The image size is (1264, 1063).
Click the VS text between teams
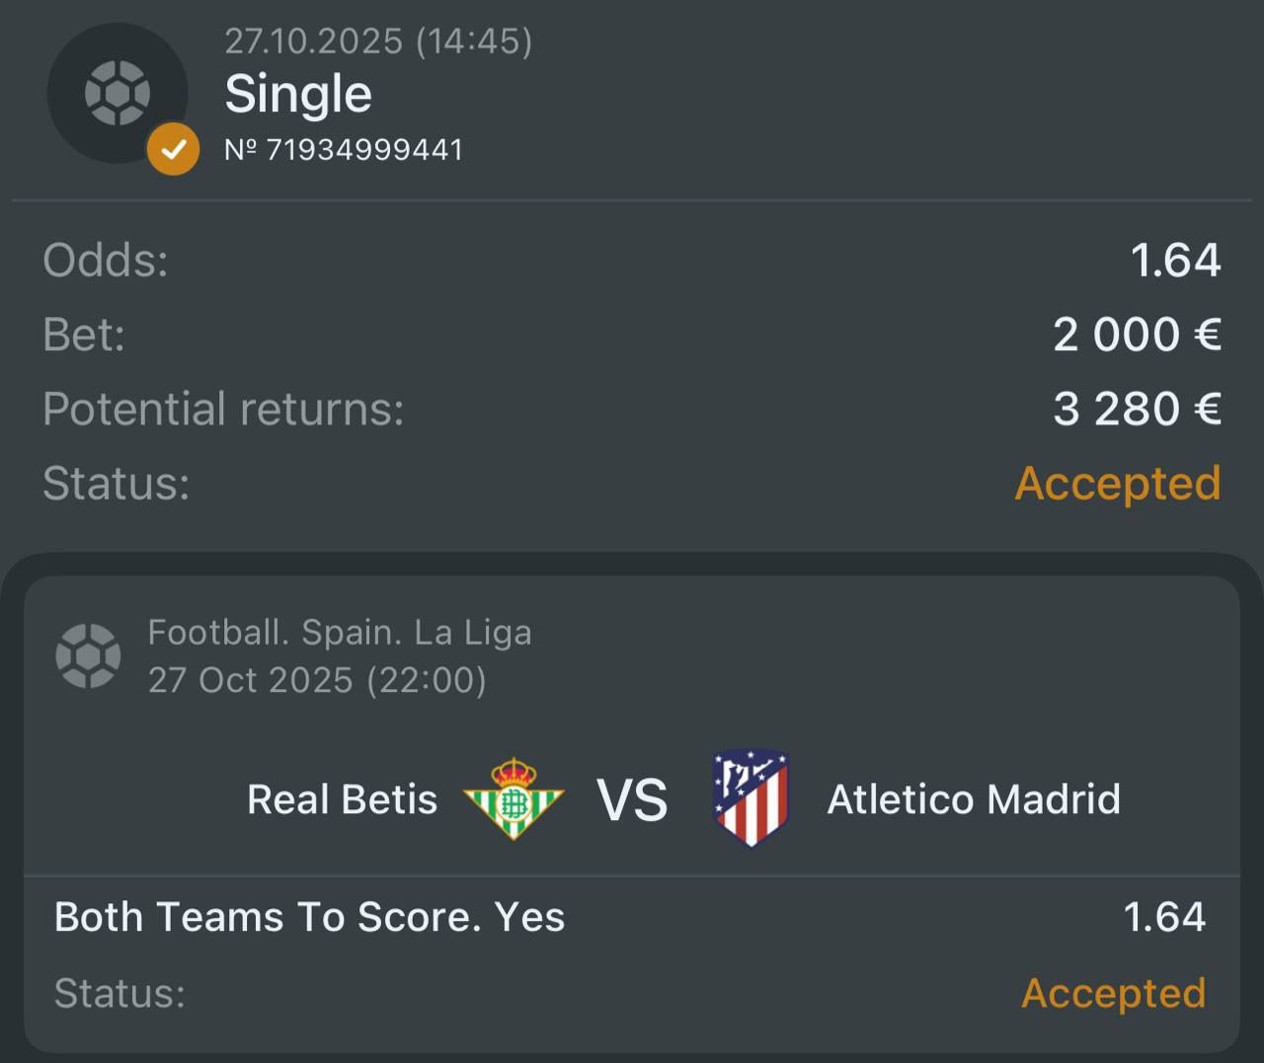pyautogui.click(x=632, y=799)
